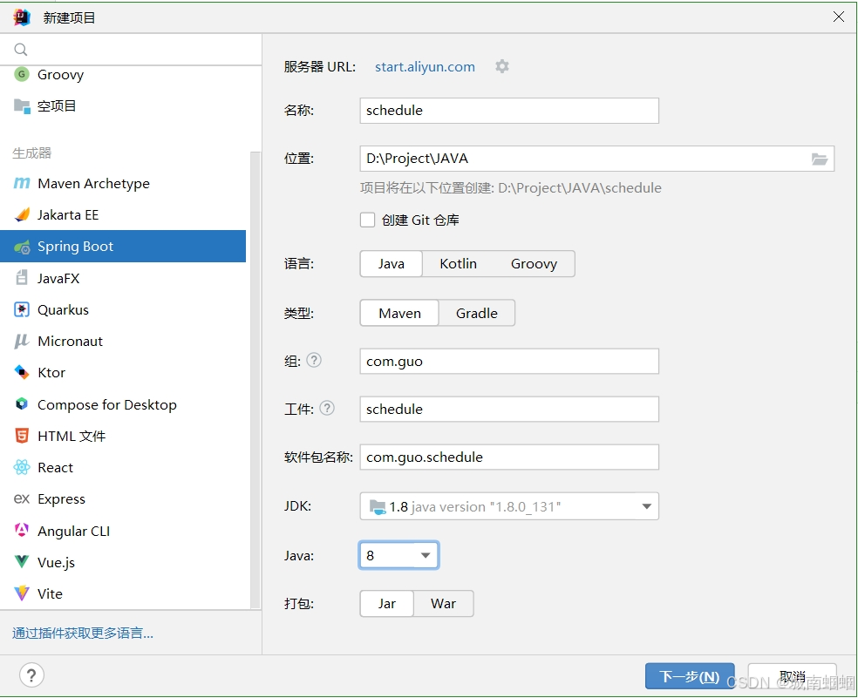
Task: Select Compose for Desktop generator
Action: coord(123,404)
